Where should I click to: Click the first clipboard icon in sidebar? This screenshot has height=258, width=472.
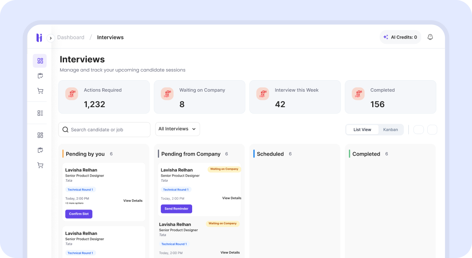[40, 76]
